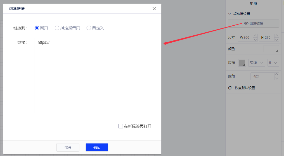Image resolution: width=284 pixels, height=156 pixels.
Task: Collapse the 超链接设置 section
Action: [230, 14]
